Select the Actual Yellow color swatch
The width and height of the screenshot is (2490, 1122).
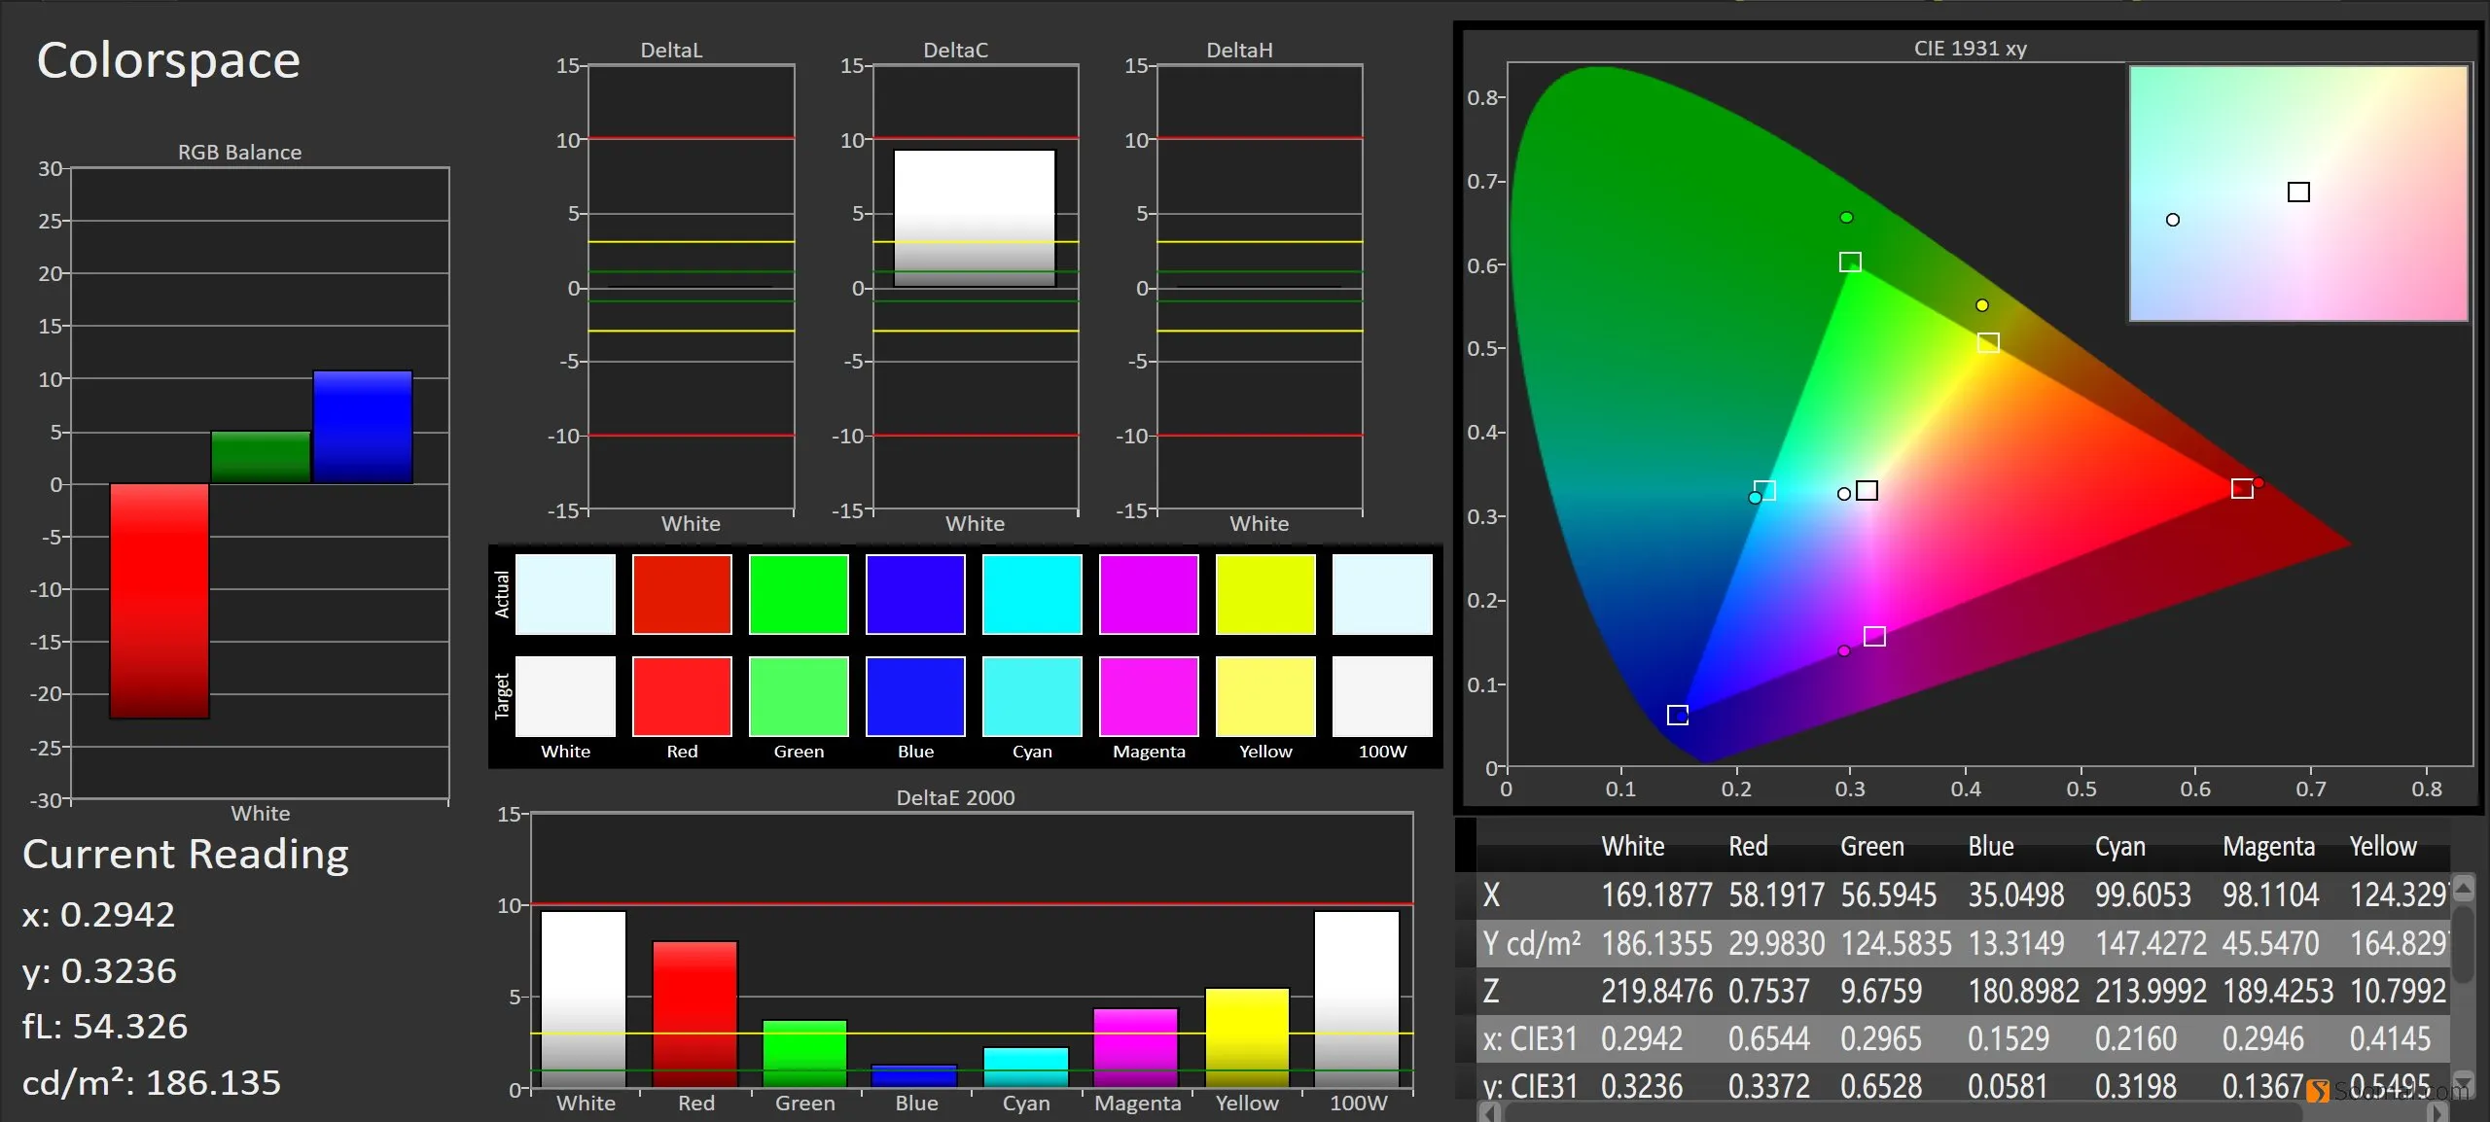click(x=1265, y=594)
